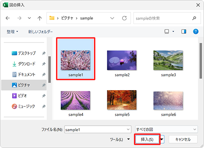The width and height of the screenshot is (204, 148).
Task: Go back with the left arrow
Action: (x=8, y=18)
